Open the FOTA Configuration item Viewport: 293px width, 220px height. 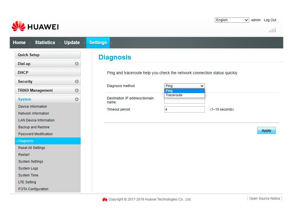click(33, 189)
